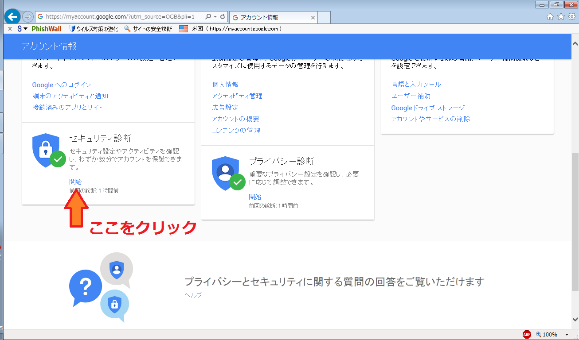The image size is (579, 340).
Task: Close the アカウント情報 tab
Action: coord(313,18)
